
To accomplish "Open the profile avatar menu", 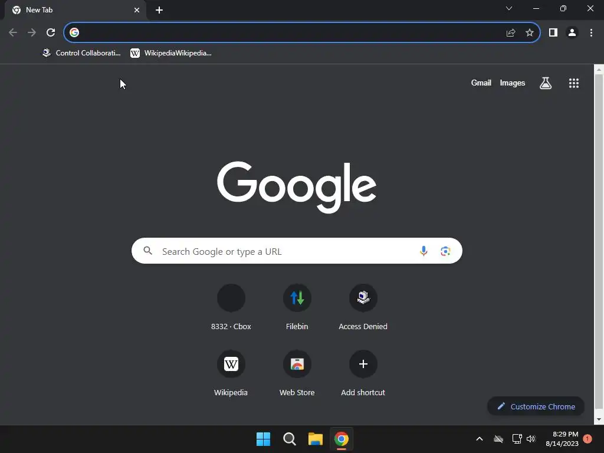I will [x=572, y=33].
